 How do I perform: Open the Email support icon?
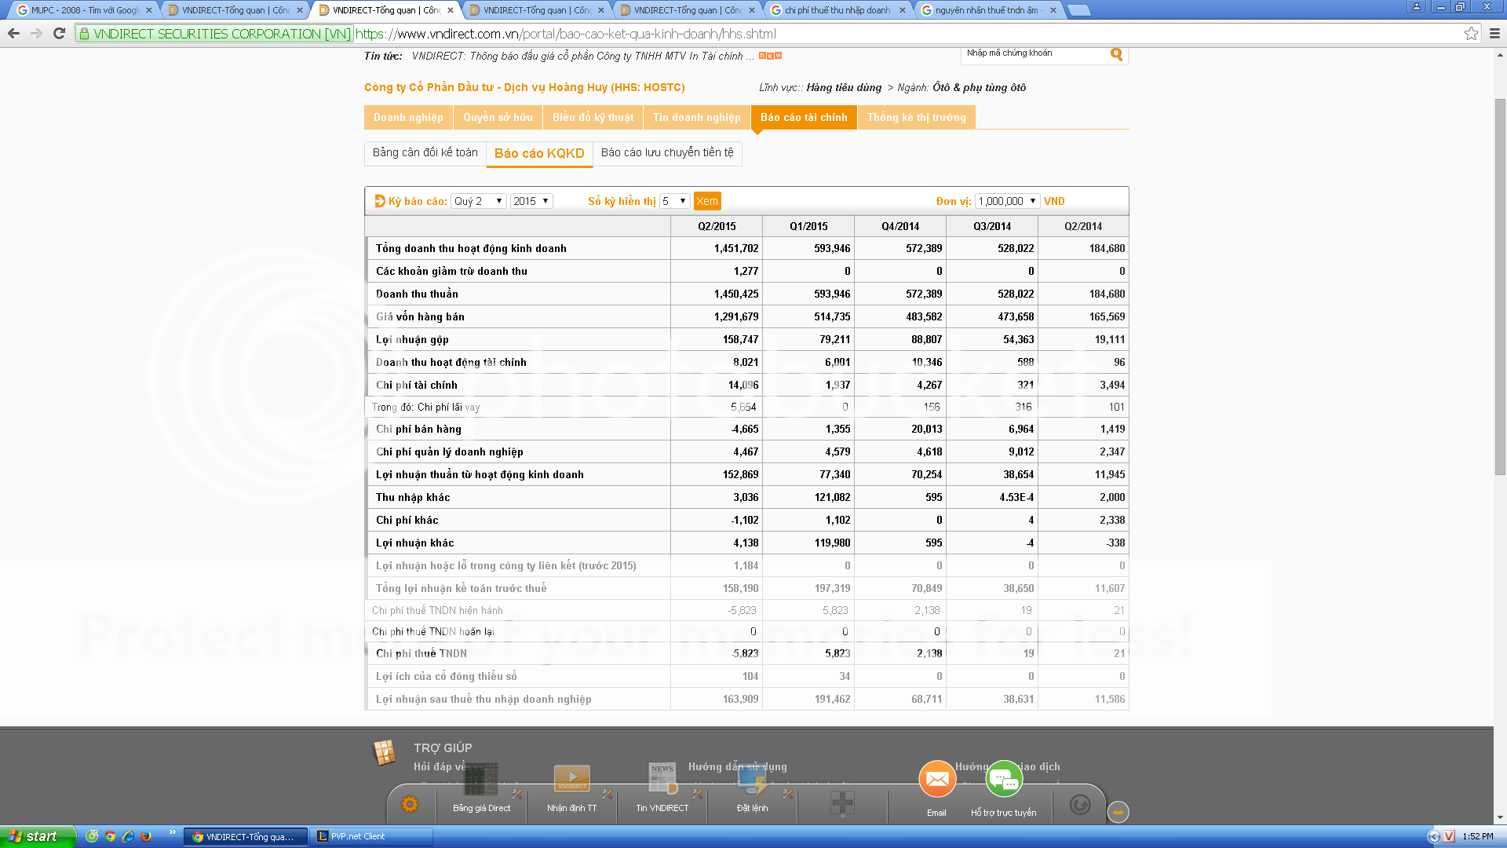(936, 780)
